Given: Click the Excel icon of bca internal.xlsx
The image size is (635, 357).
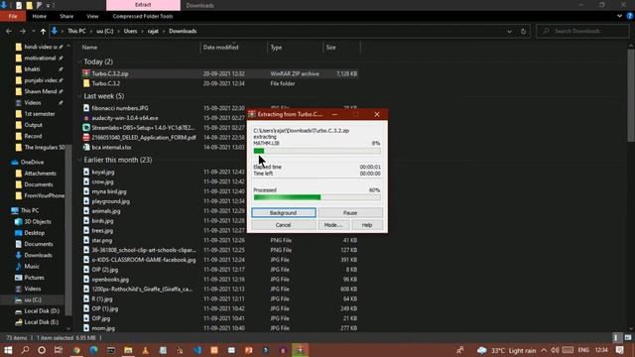Looking at the screenshot, I should pyautogui.click(x=86, y=148).
